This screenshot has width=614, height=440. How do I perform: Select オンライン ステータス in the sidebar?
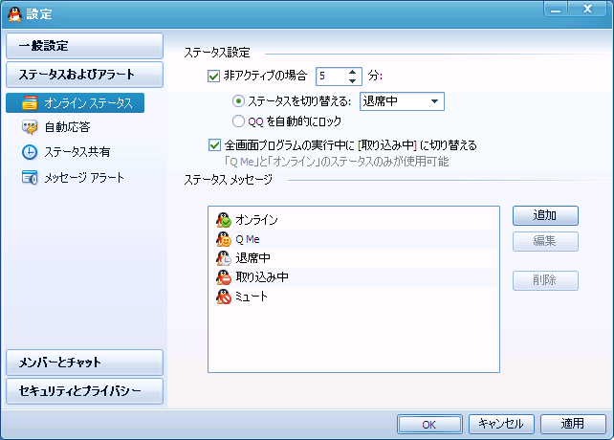(x=76, y=102)
